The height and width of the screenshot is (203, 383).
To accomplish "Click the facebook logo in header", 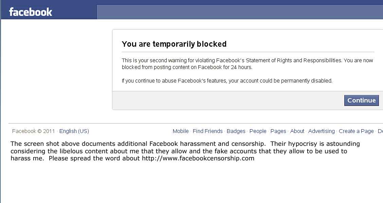I will [31, 12].
